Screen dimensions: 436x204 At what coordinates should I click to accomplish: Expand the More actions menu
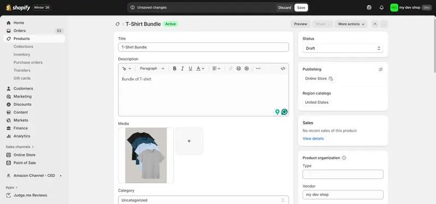[x=351, y=24]
